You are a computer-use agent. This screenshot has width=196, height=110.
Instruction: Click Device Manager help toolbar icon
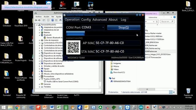53,20
